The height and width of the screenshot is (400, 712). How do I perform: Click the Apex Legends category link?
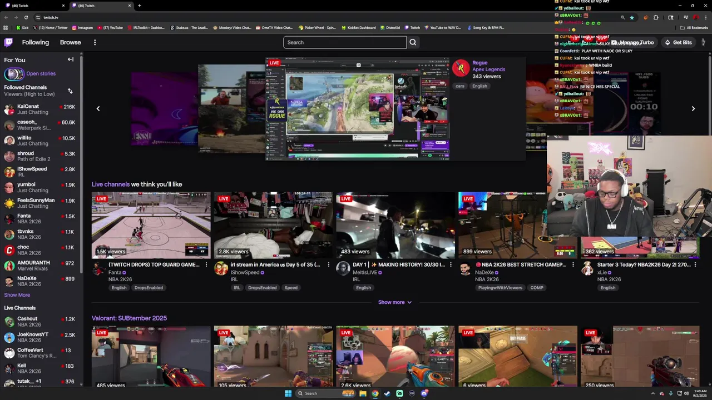(488, 69)
